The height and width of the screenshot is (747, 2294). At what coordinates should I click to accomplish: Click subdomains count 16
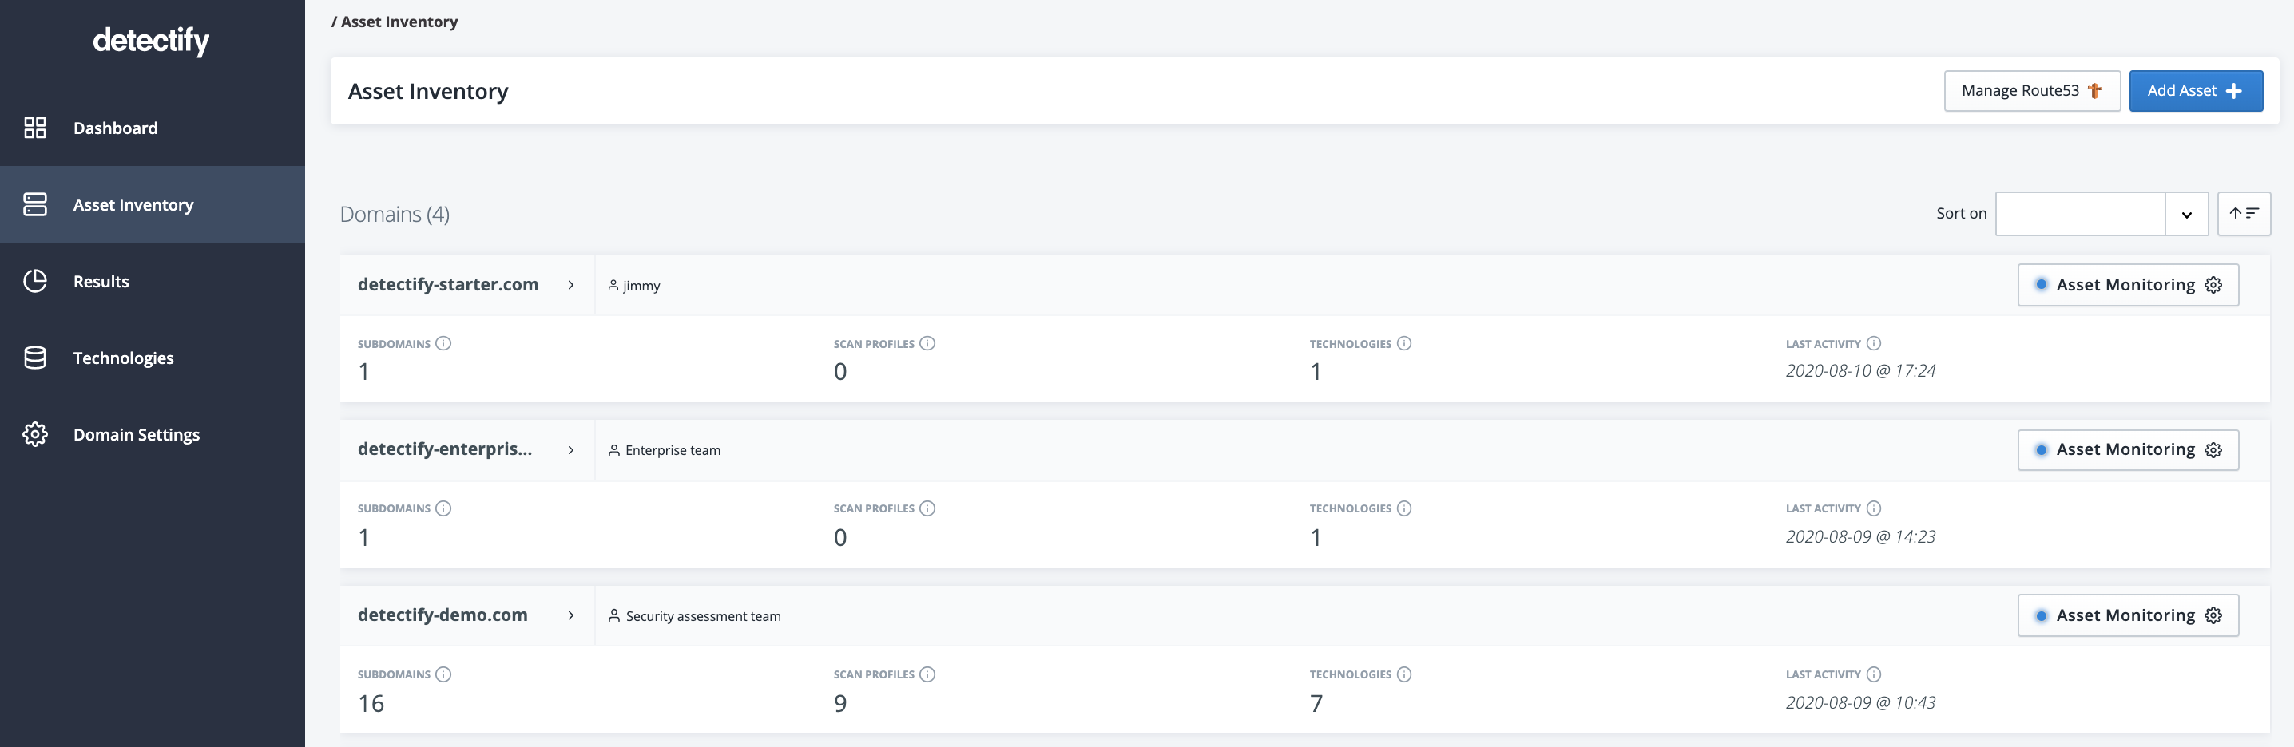click(371, 703)
